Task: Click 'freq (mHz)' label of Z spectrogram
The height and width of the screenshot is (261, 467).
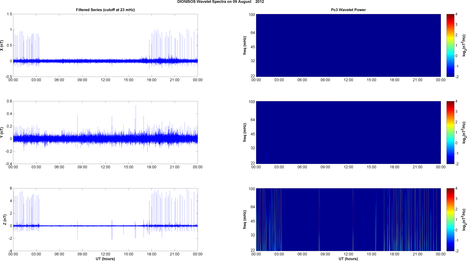Action: point(245,220)
